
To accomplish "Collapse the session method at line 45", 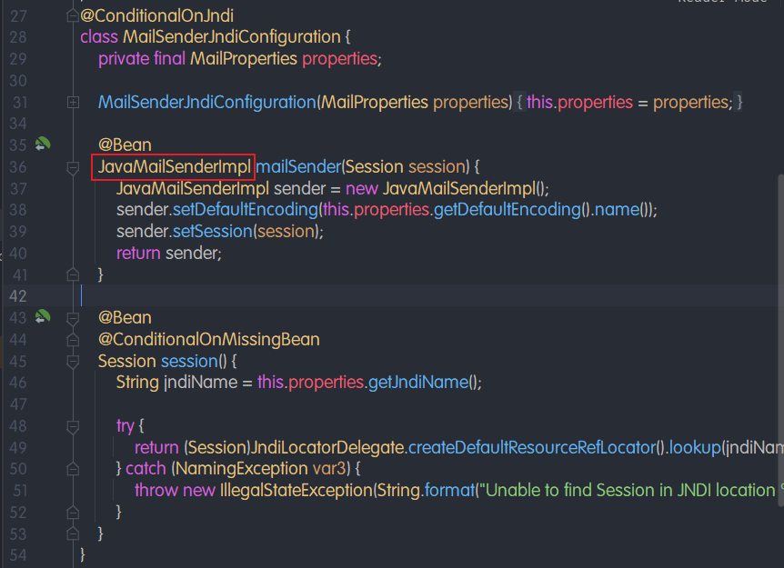I will pos(73,361).
